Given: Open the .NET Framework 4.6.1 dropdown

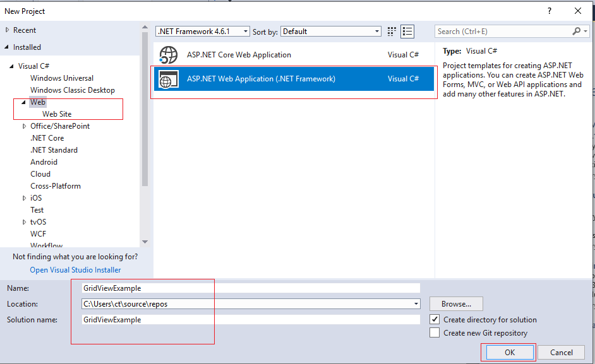Looking at the screenshot, I should [245, 31].
